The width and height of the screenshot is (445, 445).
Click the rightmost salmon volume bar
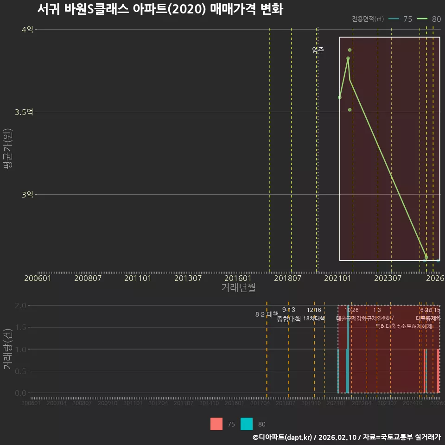[438, 371]
